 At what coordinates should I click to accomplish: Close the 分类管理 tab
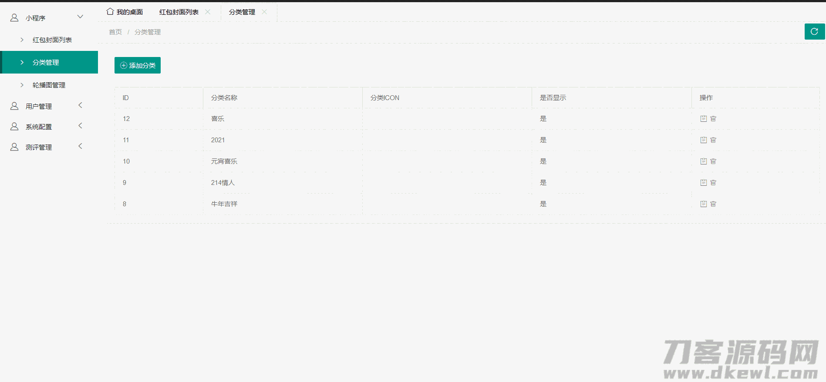click(x=264, y=12)
